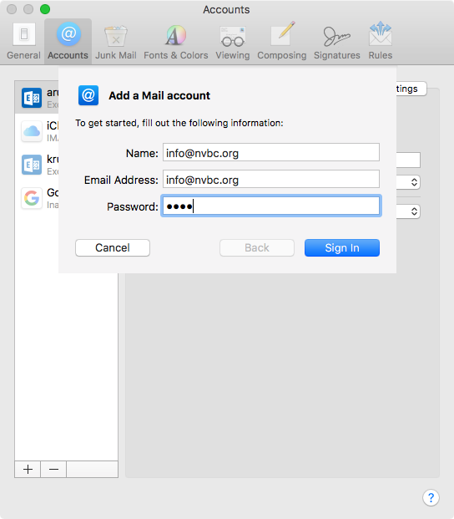Open Fonts & Colors preferences
Screen dimensions: 454x519
click(176, 42)
